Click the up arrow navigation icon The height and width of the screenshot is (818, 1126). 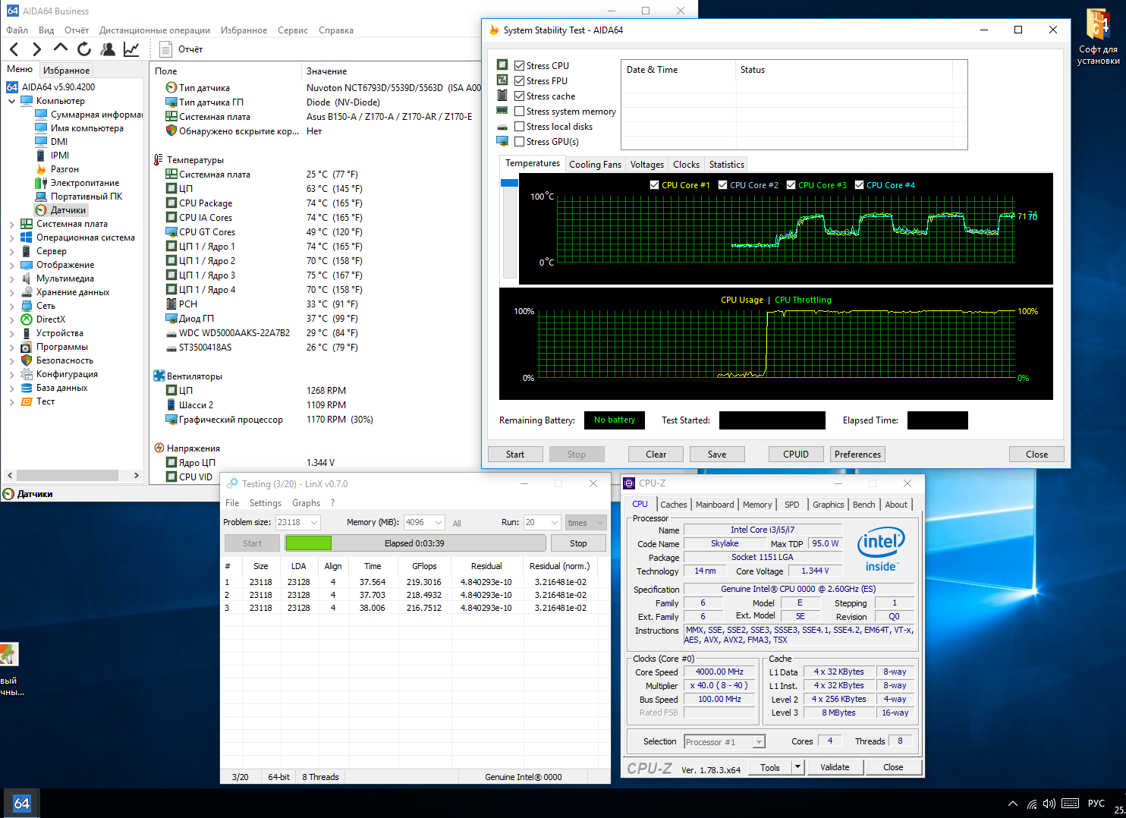61,49
